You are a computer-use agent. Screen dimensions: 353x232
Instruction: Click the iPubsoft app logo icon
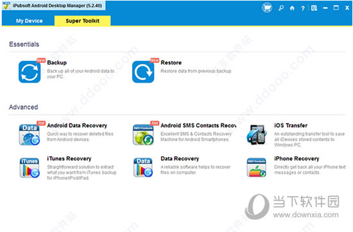click(6, 6)
